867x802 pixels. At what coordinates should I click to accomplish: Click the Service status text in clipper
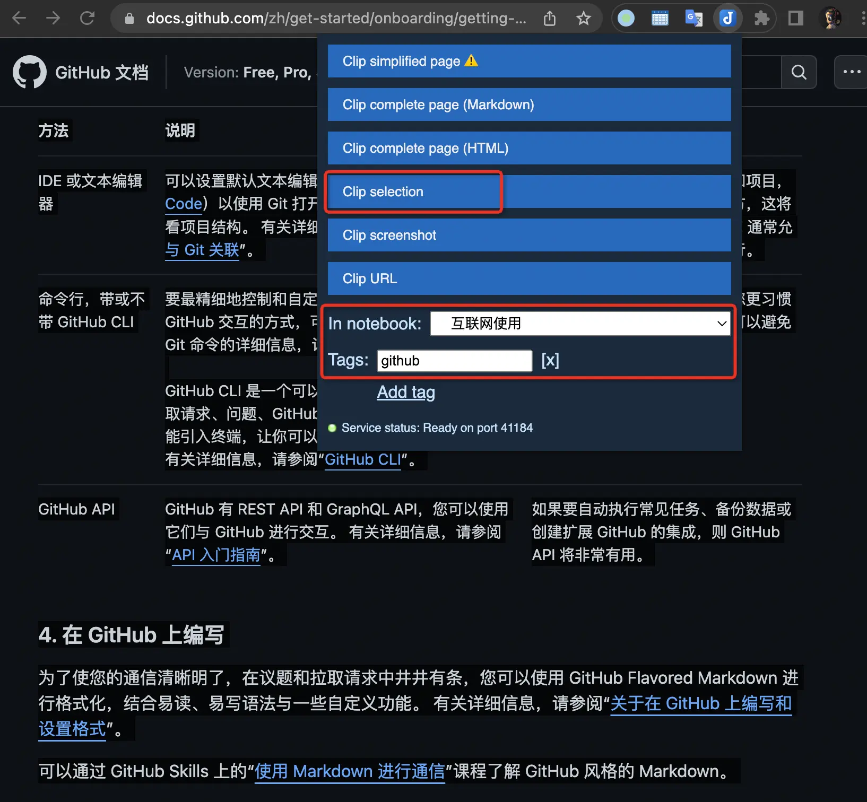click(x=437, y=428)
